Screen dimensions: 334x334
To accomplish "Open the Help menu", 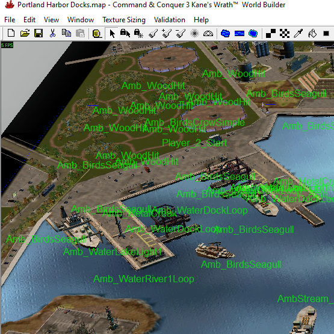I will (x=201, y=20).
